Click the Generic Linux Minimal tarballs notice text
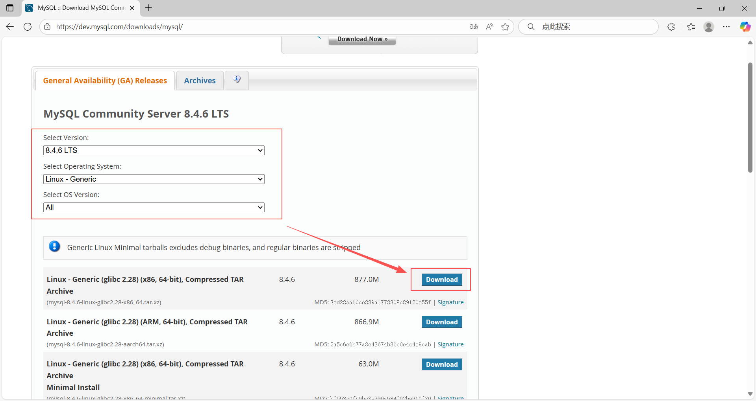Screen dimensions: 756x401 tap(214, 247)
